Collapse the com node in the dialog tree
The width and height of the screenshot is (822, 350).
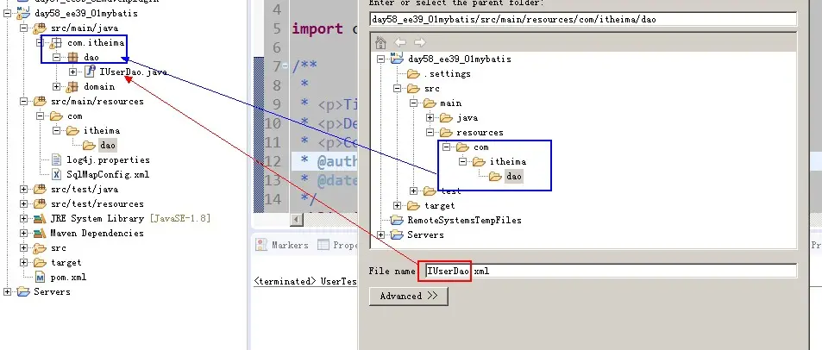[x=446, y=147]
